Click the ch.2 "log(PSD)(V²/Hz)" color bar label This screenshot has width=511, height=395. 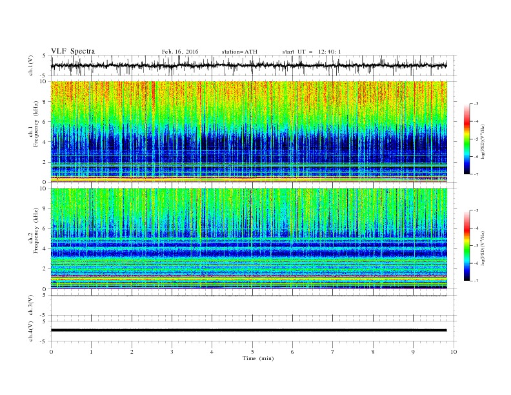point(483,248)
